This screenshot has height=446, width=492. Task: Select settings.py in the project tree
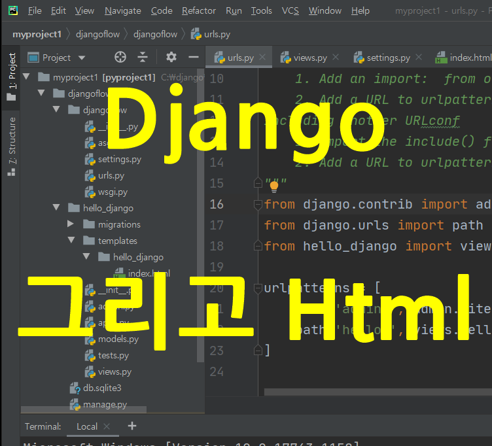120,160
